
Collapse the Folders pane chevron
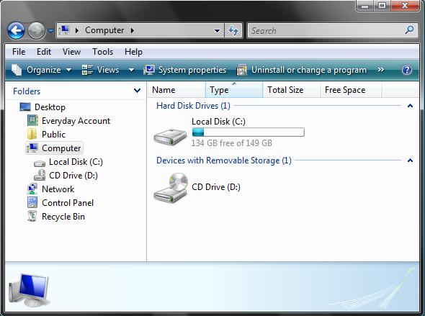(137, 91)
